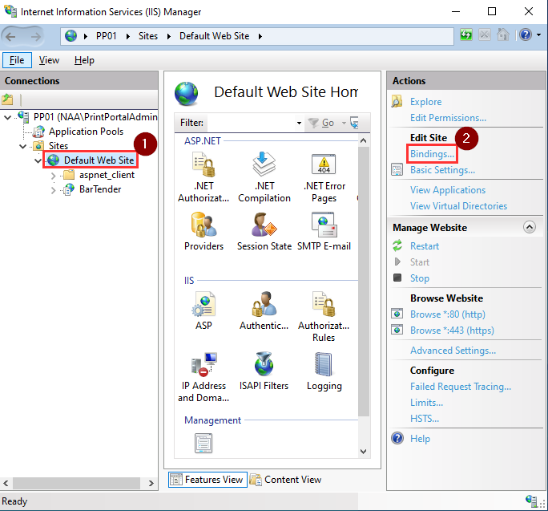
Task: Click Edit Permissions... link
Action: pos(448,118)
